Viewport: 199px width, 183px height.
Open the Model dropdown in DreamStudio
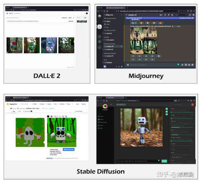182,157
